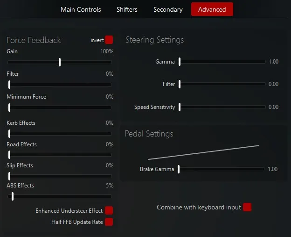Toggle Half FFB Update Rate checkbox
The height and width of the screenshot is (237, 291).
109,222
